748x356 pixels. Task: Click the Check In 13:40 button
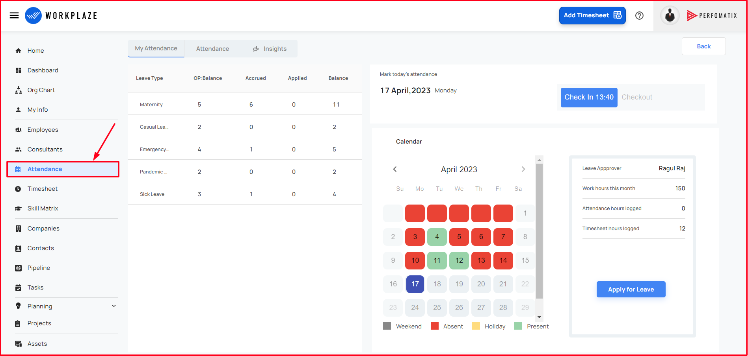(589, 97)
